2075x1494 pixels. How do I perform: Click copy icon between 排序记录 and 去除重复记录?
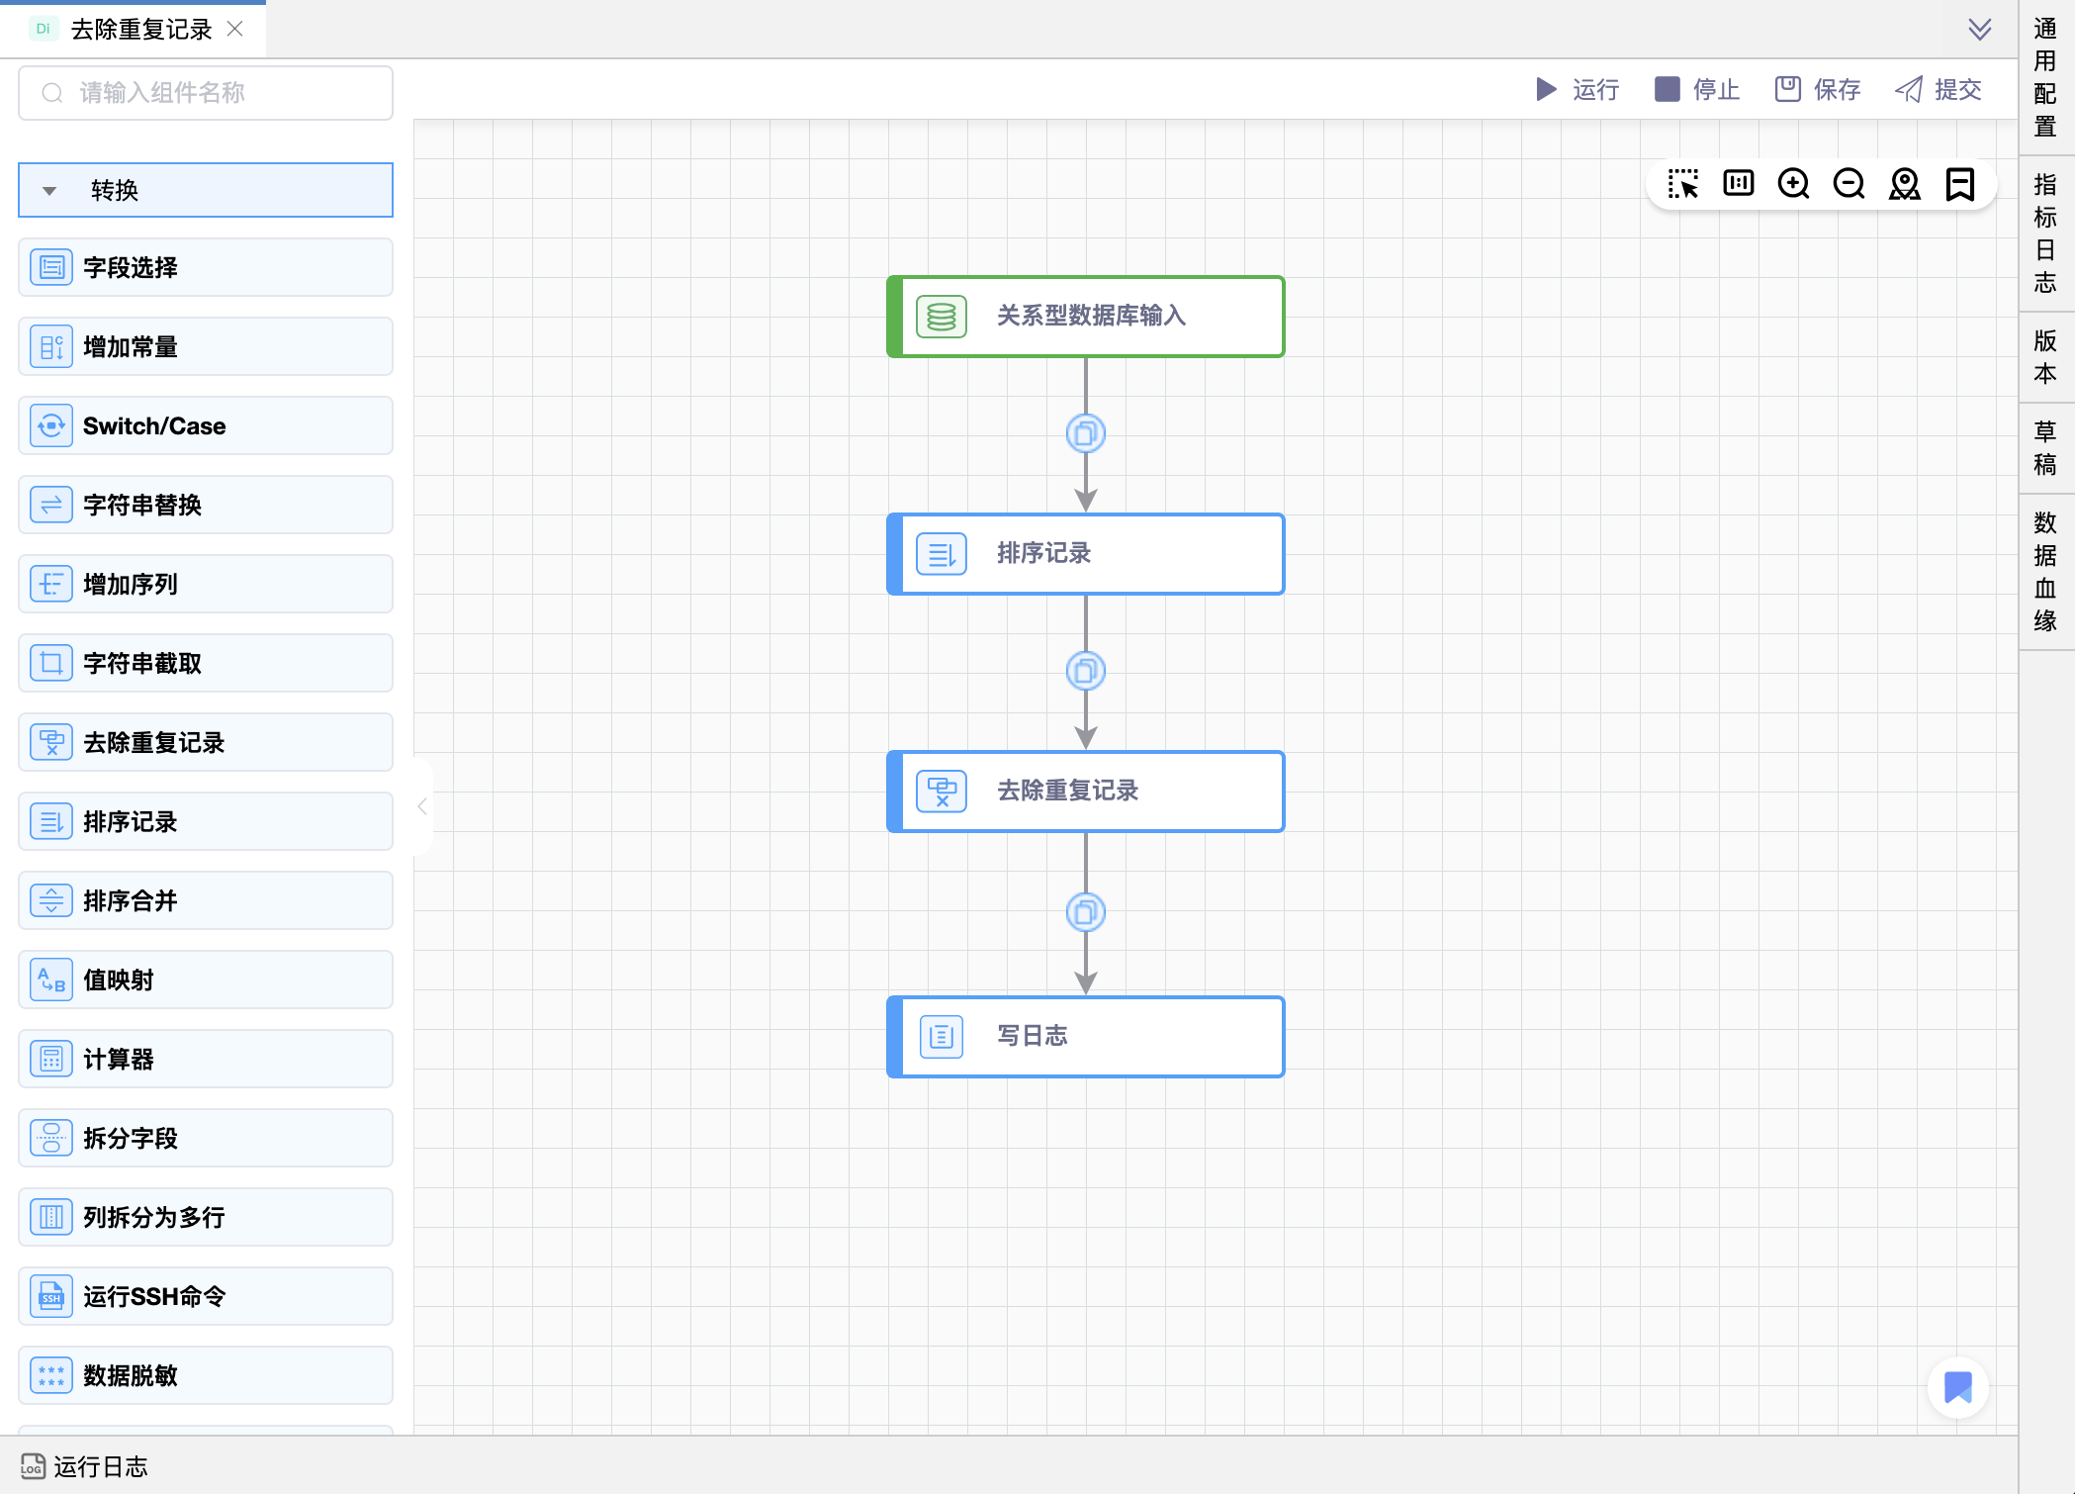click(x=1085, y=672)
